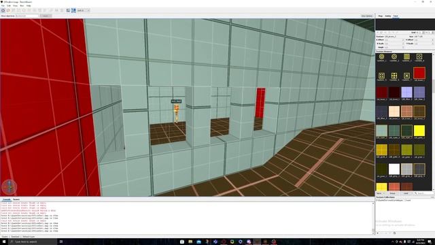
Task: Click the texture browser vertical scrollbar
Action: tap(433, 122)
